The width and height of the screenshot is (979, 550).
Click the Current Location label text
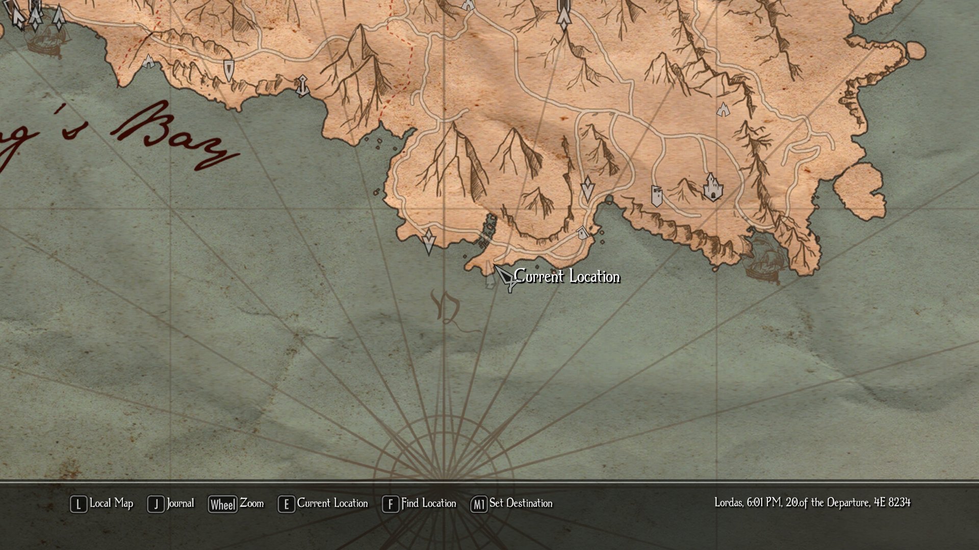(x=567, y=277)
